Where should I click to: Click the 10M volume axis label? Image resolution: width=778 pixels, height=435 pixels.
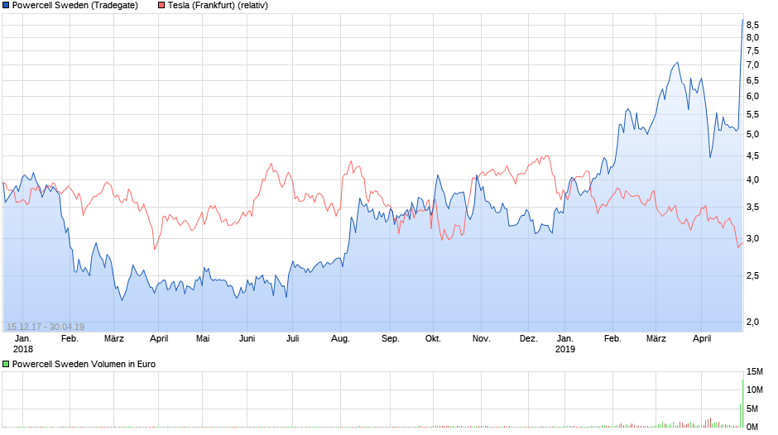755,390
